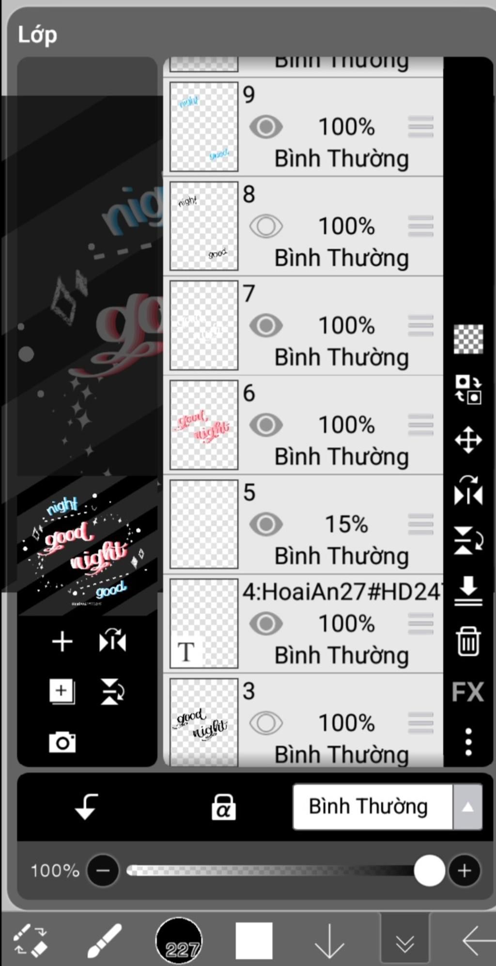Toggle alpha lock icon
Screen dimensions: 496x966
223,807
